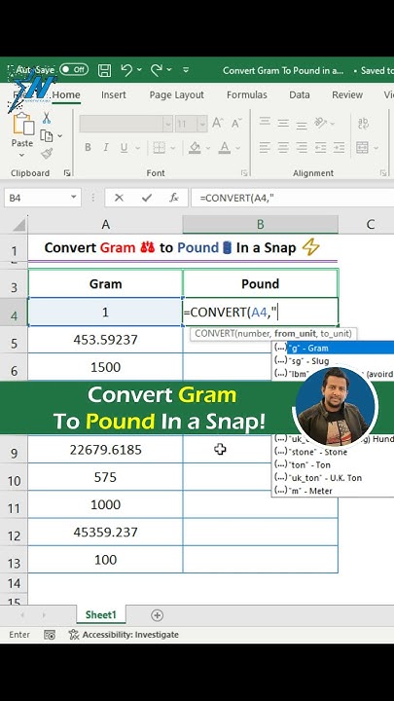The image size is (394, 701).
Task: Confirm the formula with the checkmark
Action: coord(146,198)
